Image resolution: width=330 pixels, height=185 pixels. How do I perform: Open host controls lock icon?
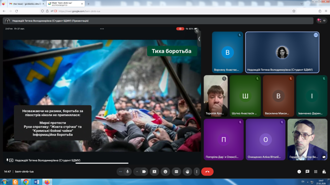[x=324, y=172]
